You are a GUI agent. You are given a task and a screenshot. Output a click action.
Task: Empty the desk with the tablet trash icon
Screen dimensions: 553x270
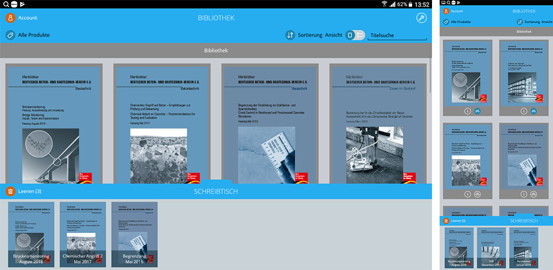click(x=11, y=191)
